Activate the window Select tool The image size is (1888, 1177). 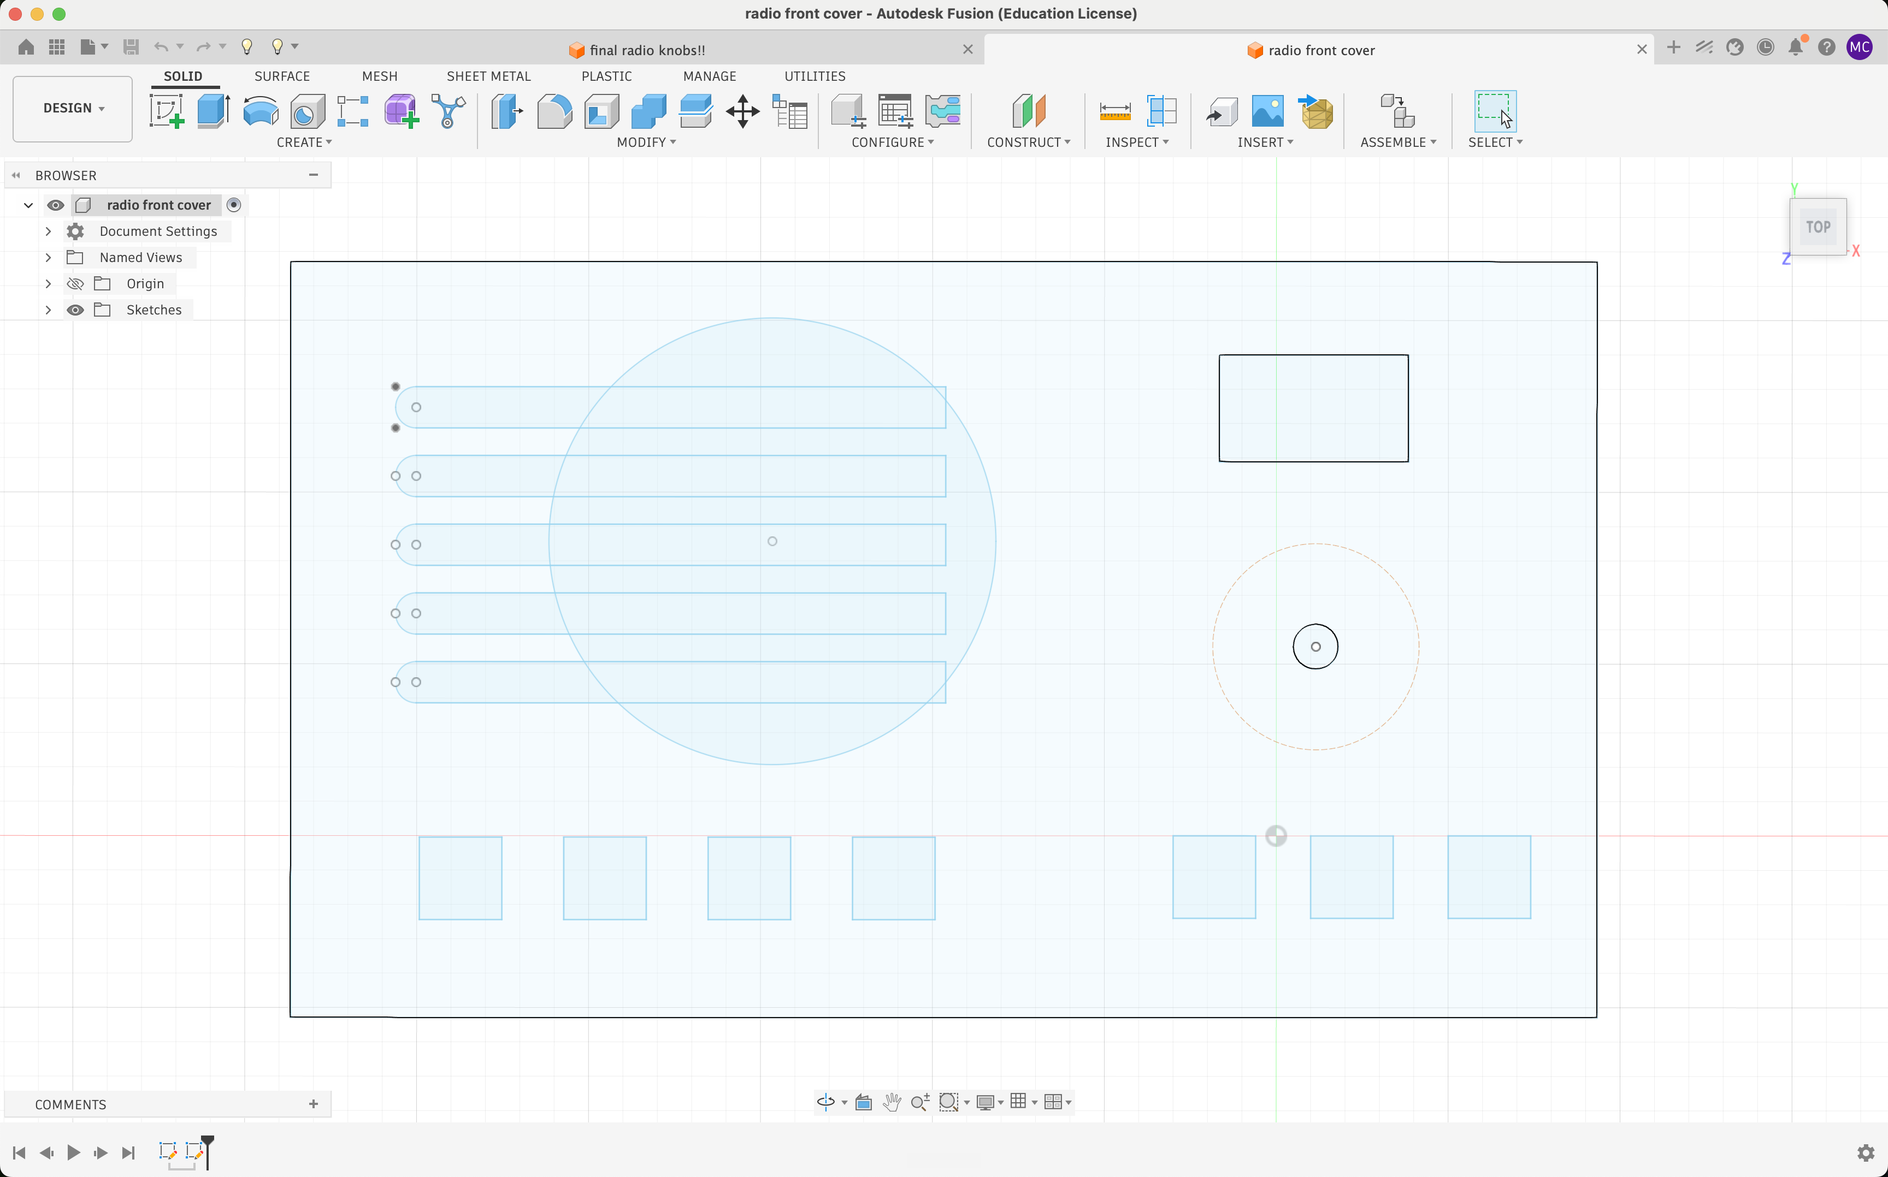point(1495,111)
